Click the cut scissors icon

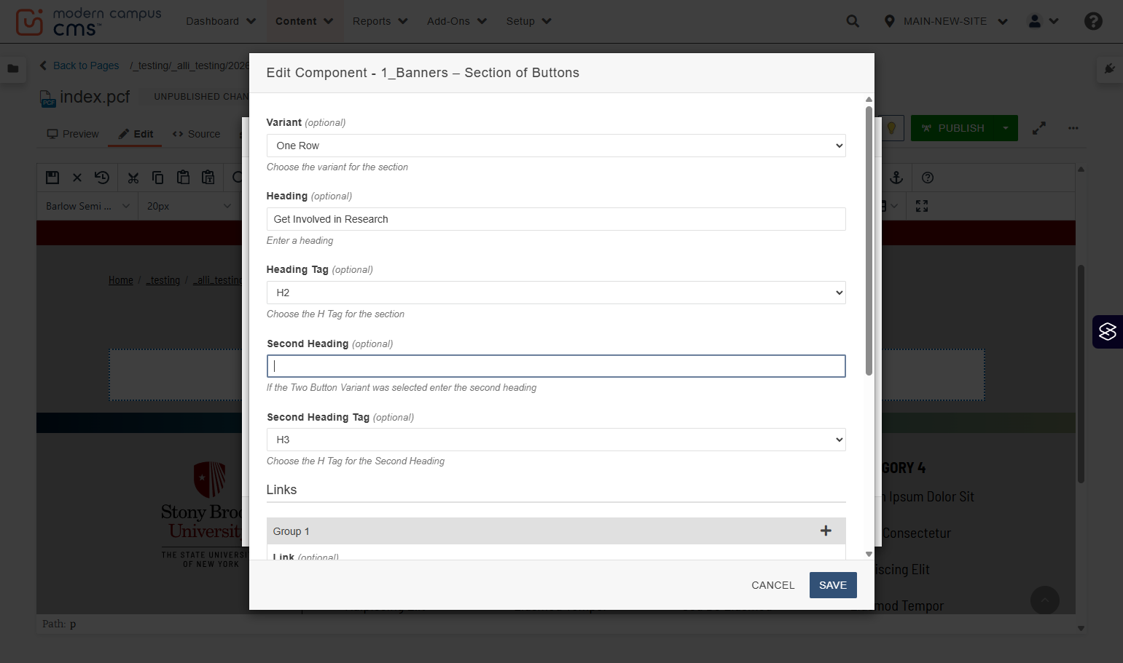(x=133, y=178)
